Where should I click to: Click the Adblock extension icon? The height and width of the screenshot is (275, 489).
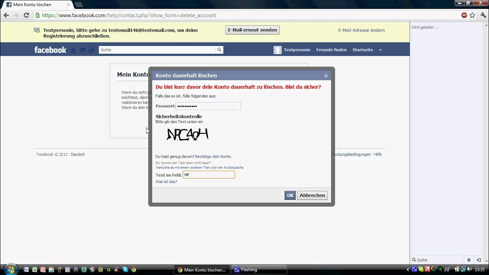pyautogui.click(x=464, y=15)
